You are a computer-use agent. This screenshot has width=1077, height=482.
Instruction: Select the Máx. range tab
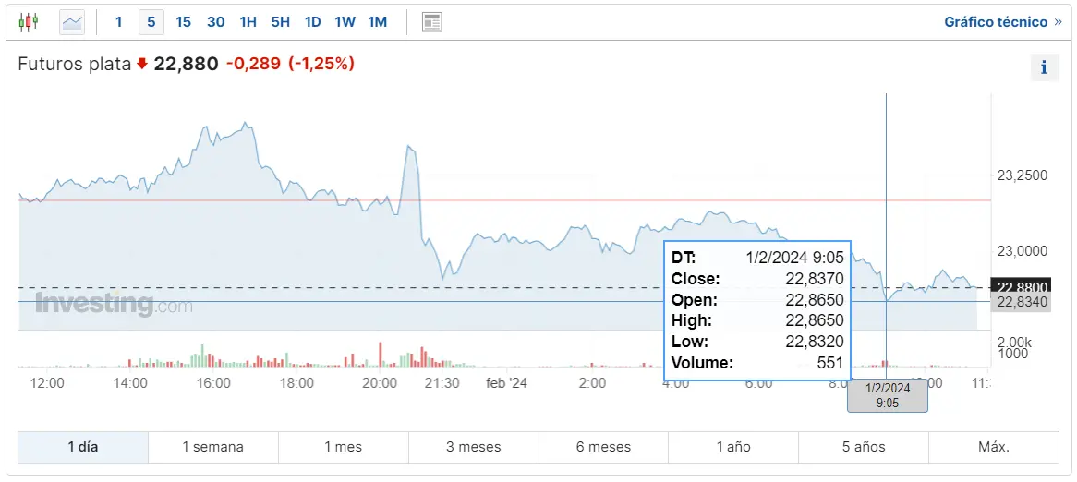tap(993, 447)
